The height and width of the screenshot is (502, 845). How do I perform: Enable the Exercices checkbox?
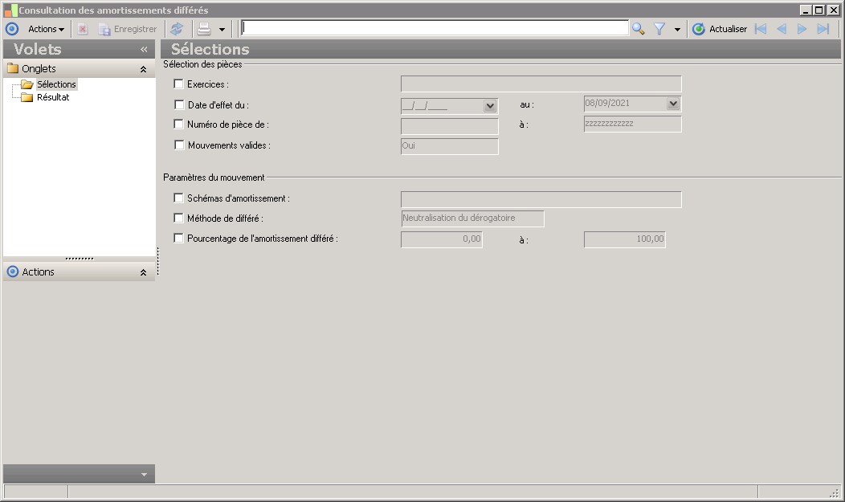178,84
